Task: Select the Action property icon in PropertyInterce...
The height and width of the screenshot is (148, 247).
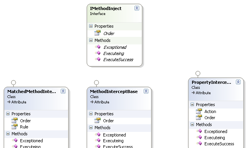Action: [199, 111]
